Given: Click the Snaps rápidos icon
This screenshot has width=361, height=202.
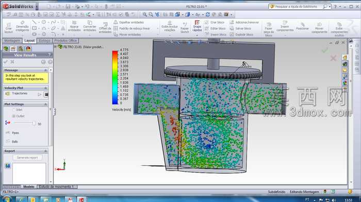Looking at the screenshot, I should (197, 23).
